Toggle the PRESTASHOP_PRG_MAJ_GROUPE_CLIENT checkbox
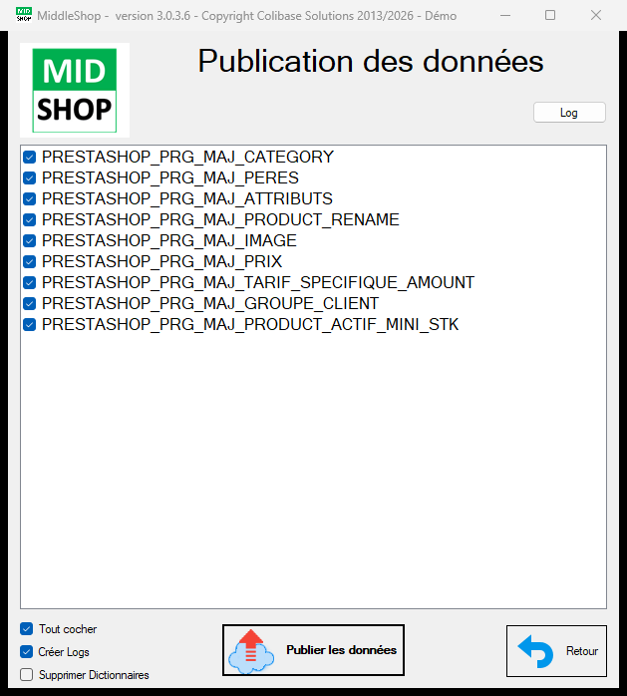This screenshot has width=627, height=696. coord(30,303)
